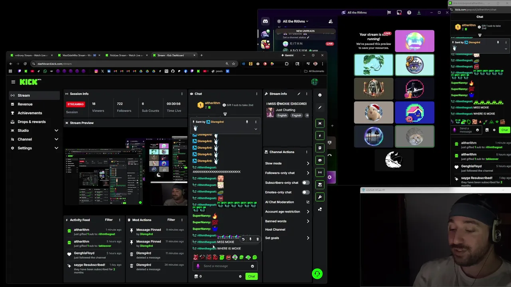511x287 pixels.
Task: Expand the Settings sidebar section
Action: pyautogui.click(x=56, y=148)
